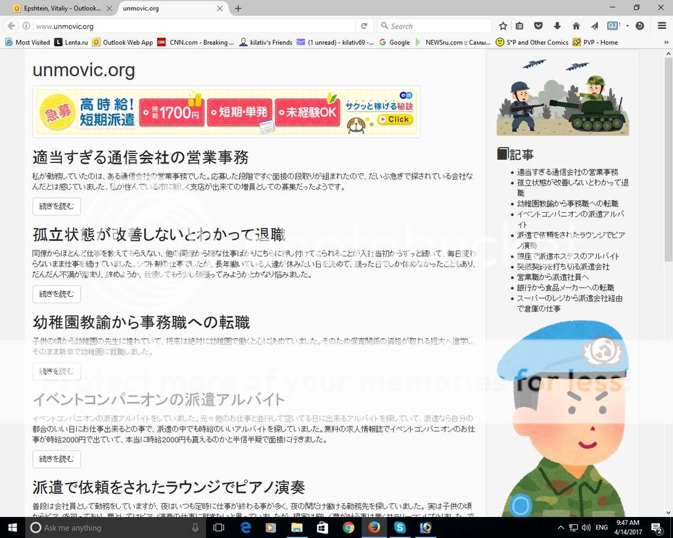Open the kilativ's Friends bookmark
The image size is (673, 538).
pos(266,43)
